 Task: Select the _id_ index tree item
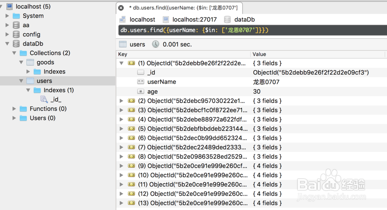click(x=56, y=99)
